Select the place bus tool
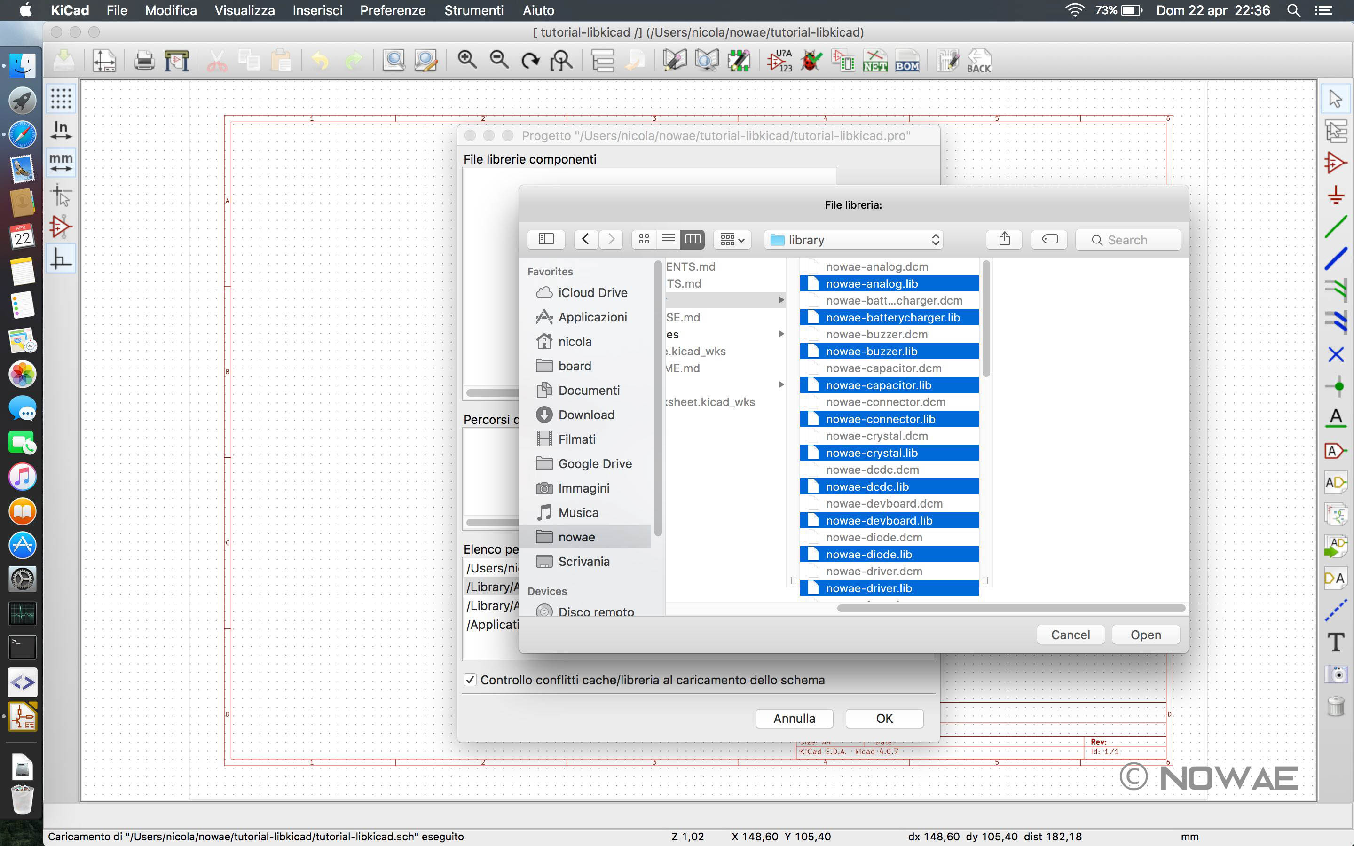Image resolution: width=1354 pixels, height=846 pixels. pos(1336,258)
